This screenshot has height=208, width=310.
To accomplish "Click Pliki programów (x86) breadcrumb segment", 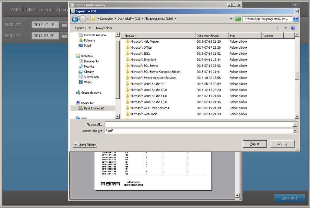I will tap(159, 19).
